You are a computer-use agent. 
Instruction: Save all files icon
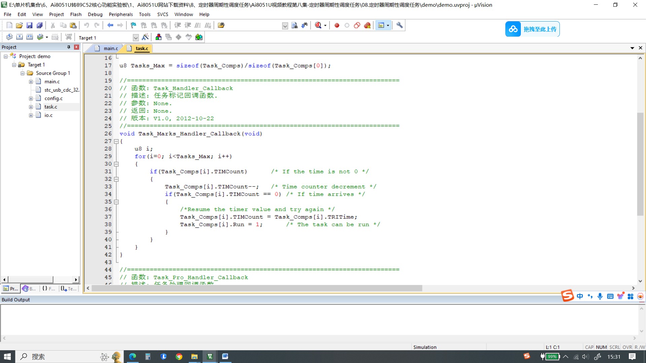coord(40,25)
